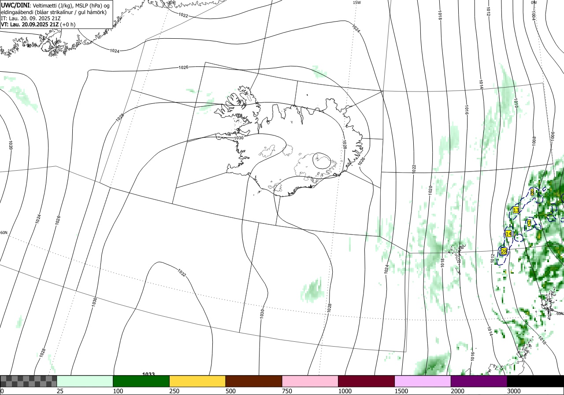Click the pale mint 25–100 legend swatch

[x=85, y=381]
